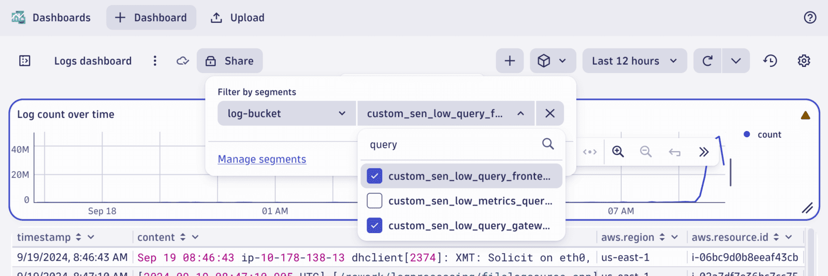Click the blue count legend dot

click(747, 135)
